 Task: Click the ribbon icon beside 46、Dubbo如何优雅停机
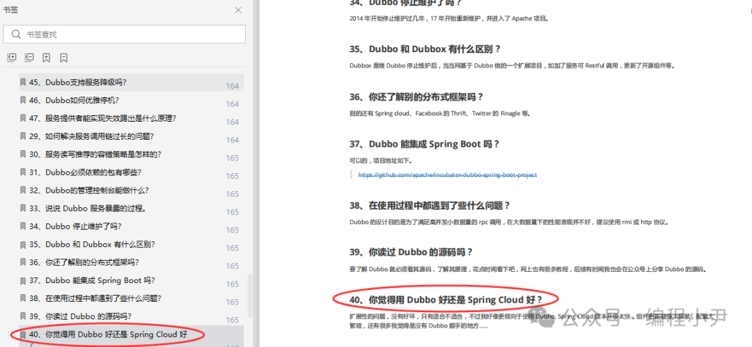click(x=23, y=100)
